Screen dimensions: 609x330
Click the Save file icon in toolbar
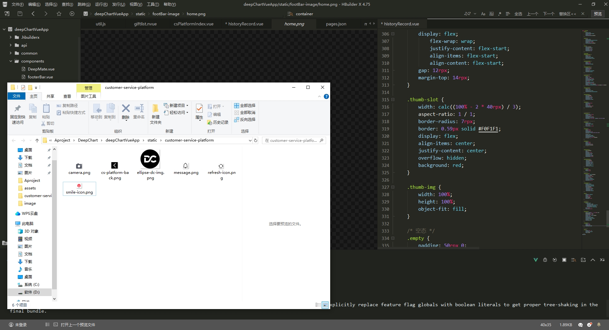click(x=20, y=14)
